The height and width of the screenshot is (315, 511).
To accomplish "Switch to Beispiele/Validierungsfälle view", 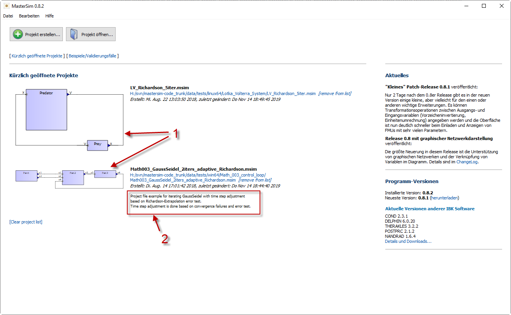I will (92, 56).
